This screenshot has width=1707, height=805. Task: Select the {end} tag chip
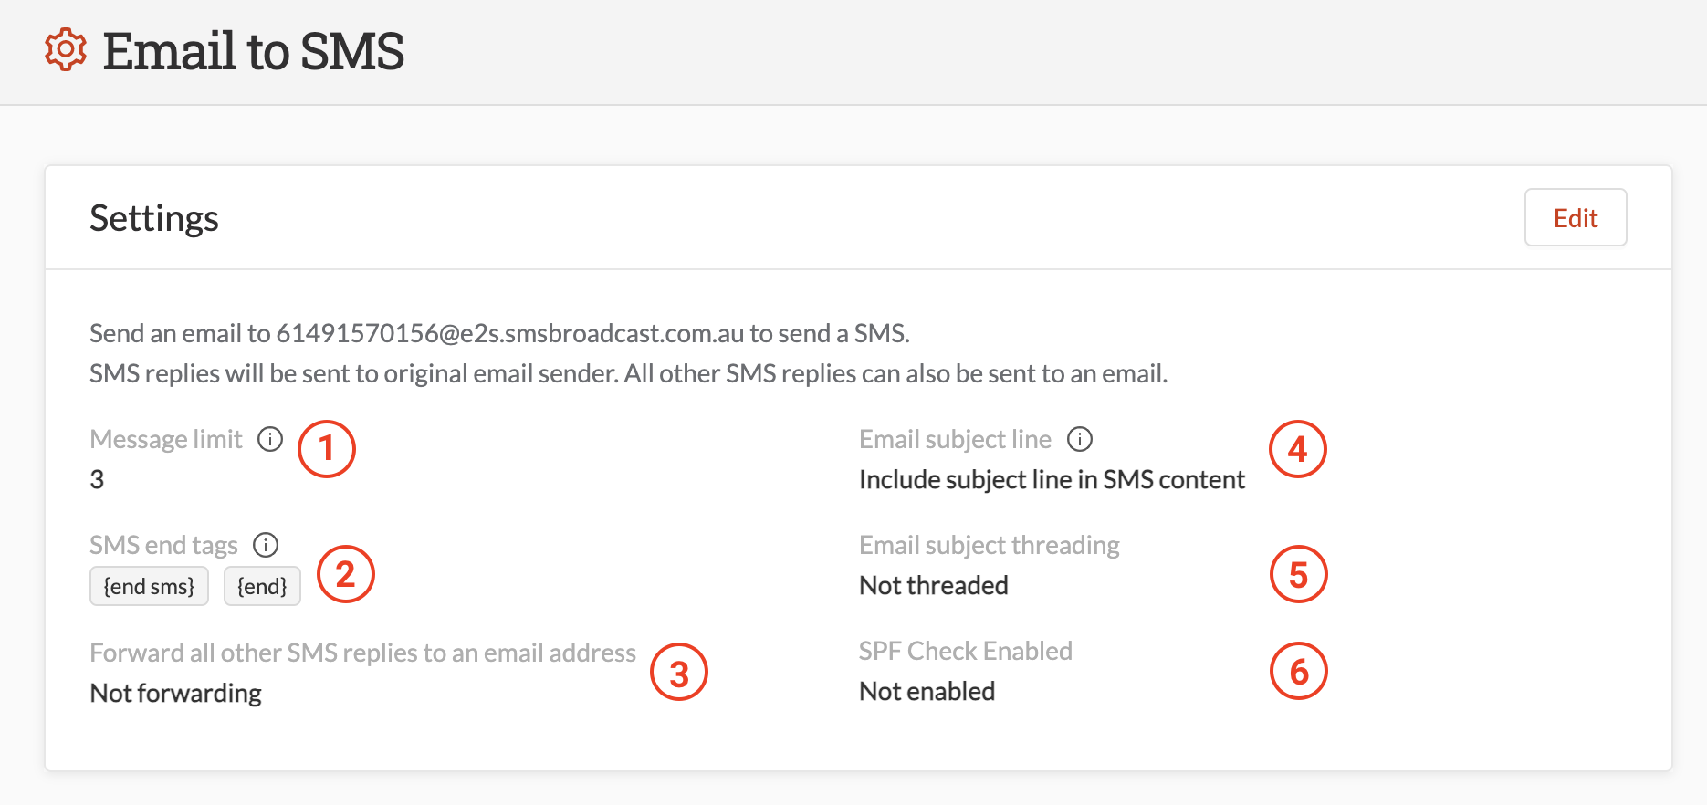262,586
